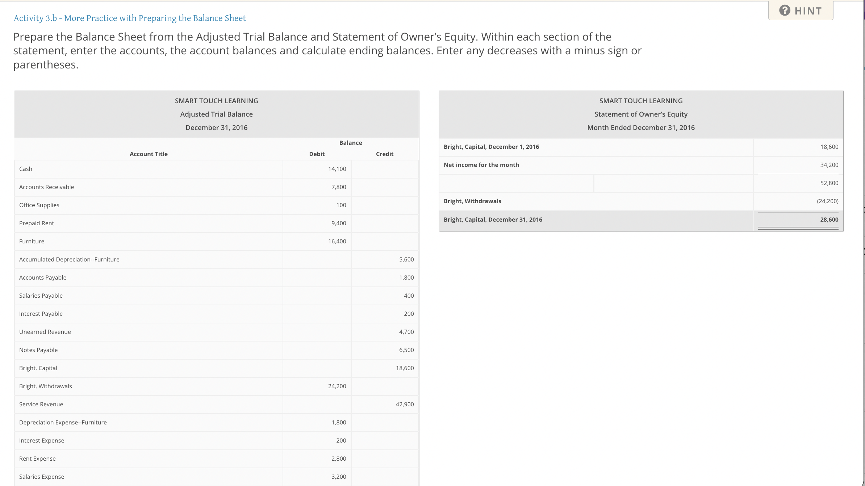This screenshot has height=486, width=865.
Task: Click Accumulated Depreciation--Furniture credit 5,600
Action: pos(406,259)
